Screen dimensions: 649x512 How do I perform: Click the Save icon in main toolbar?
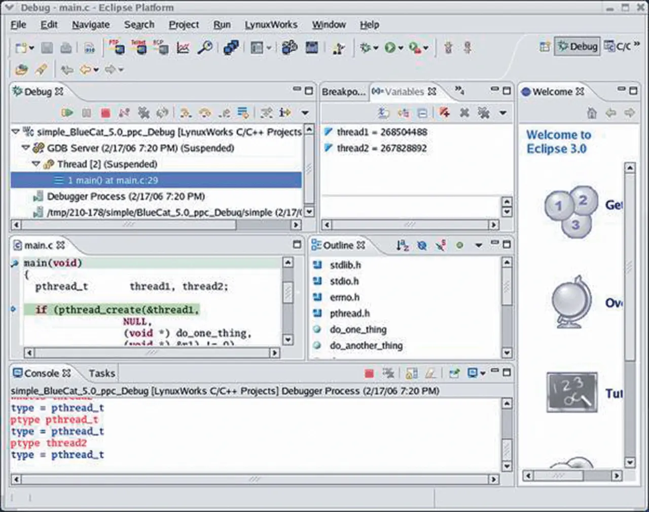tap(47, 48)
